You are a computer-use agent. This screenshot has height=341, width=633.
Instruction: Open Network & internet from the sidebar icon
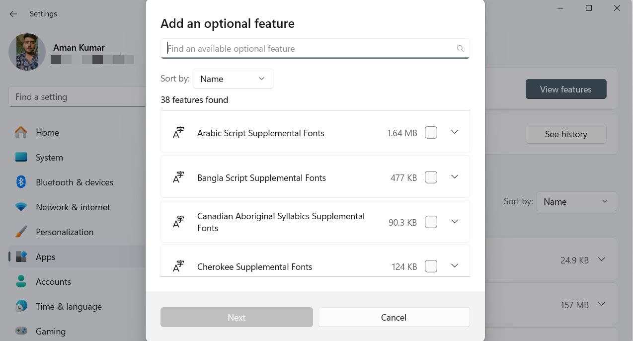click(20, 207)
